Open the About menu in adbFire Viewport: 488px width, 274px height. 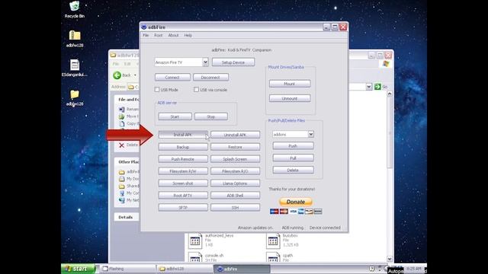(173, 36)
